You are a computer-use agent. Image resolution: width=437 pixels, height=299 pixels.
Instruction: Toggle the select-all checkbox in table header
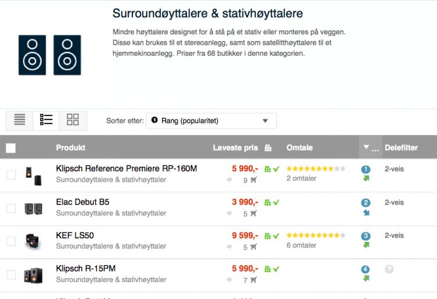click(11, 148)
